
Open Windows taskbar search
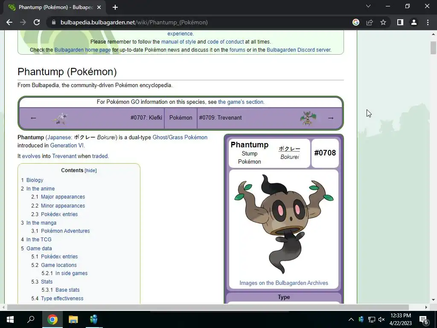click(x=31, y=319)
